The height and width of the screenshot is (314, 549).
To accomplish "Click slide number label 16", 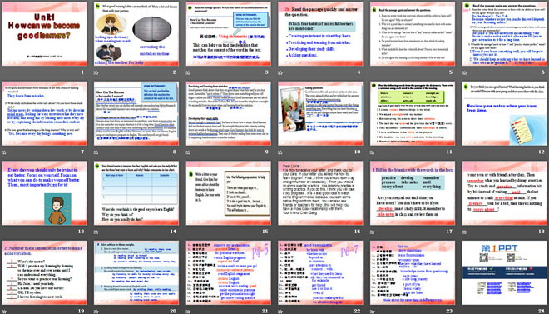I will (358, 232).
